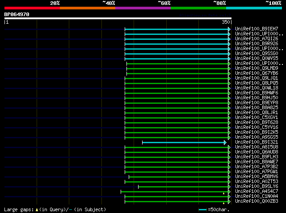Open the UniRef100_B9IEH7 hit label
Image resolution: width=286 pixels, height=213 pixels.
click(257, 29)
